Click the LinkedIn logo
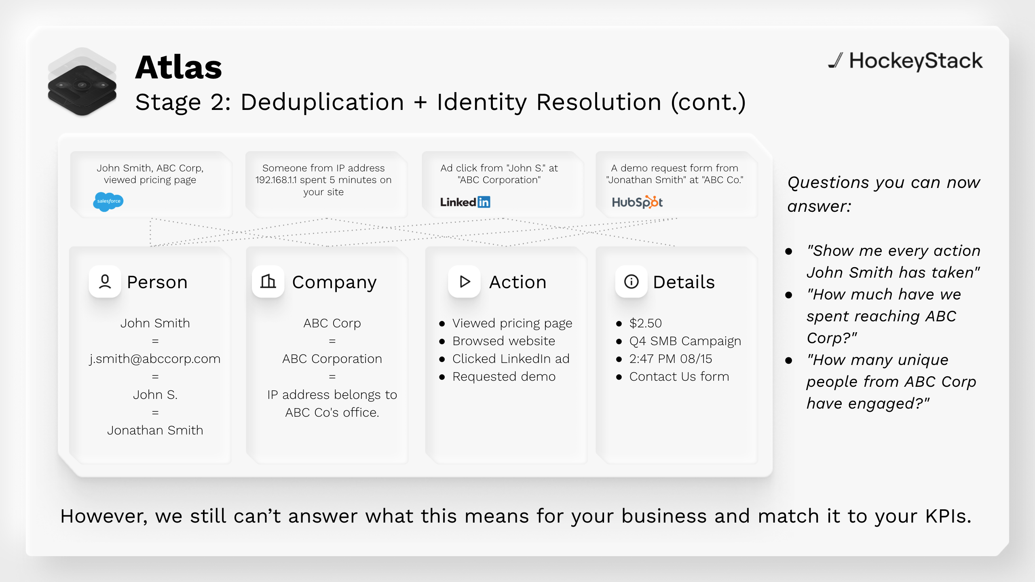Image resolution: width=1035 pixels, height=582 pixels. (465, 202)
